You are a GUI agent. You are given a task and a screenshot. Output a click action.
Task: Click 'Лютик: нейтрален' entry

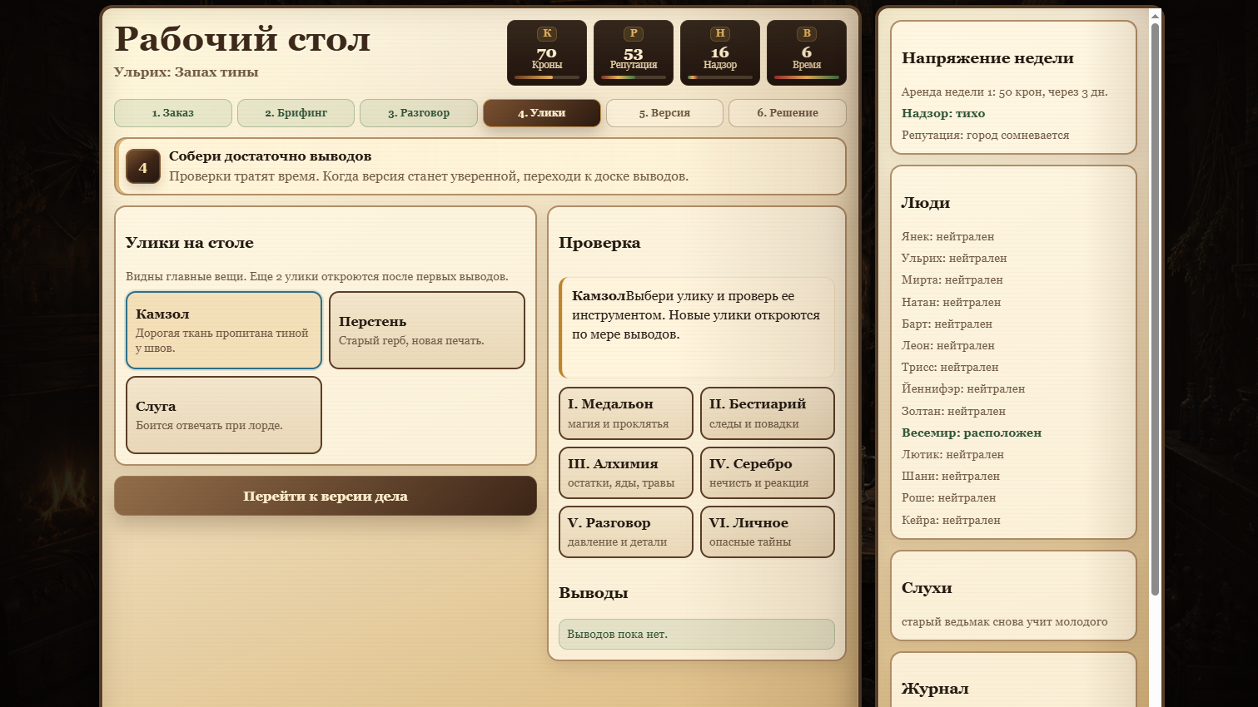(x=952, y=454)
